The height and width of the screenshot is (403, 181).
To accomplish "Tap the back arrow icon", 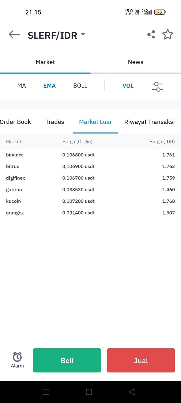I will tap(14, 35).
